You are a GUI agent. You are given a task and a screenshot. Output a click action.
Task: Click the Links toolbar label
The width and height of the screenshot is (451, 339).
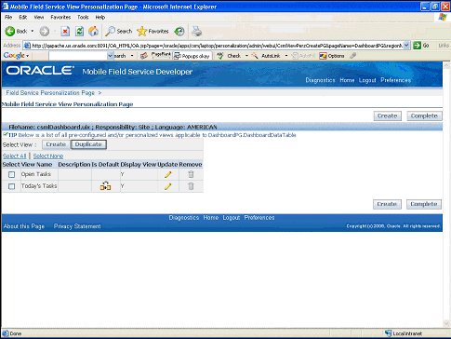click(444, 46)
